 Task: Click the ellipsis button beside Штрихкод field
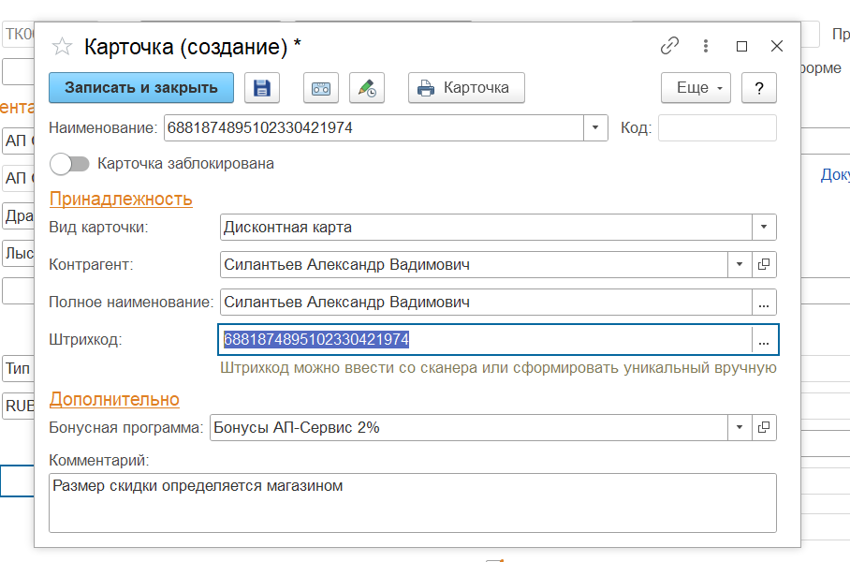click(764, 340)
